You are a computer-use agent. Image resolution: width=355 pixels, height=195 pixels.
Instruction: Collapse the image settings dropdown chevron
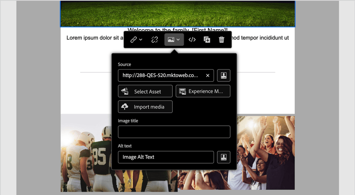coord(178,40)
